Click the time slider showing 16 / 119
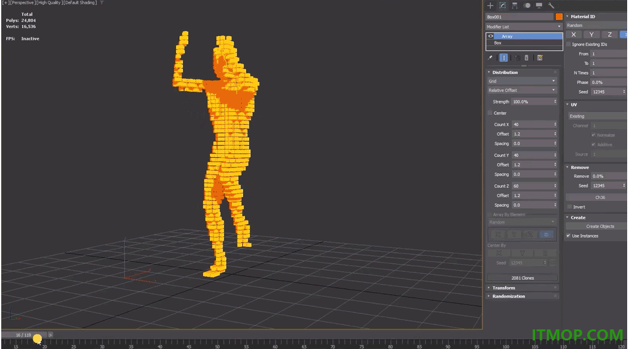629x349 pixels. 24,335
